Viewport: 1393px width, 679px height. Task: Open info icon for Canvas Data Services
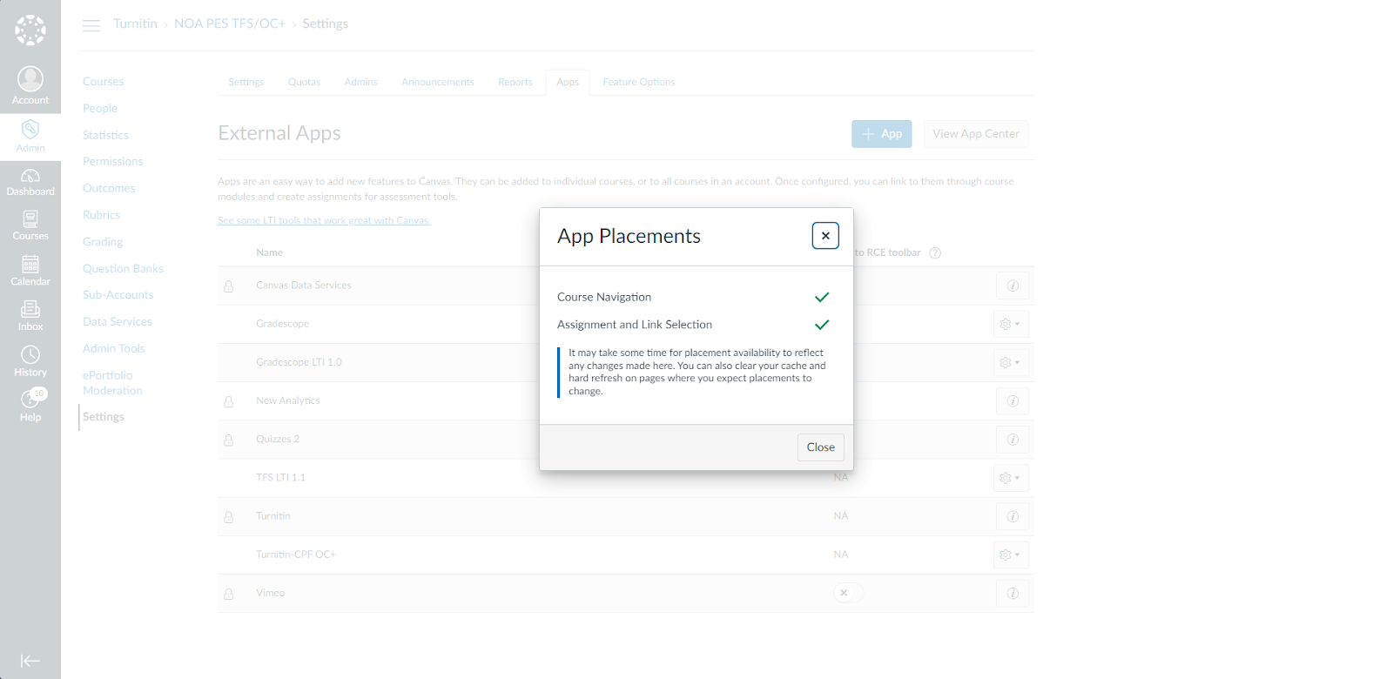point(1013,286)
